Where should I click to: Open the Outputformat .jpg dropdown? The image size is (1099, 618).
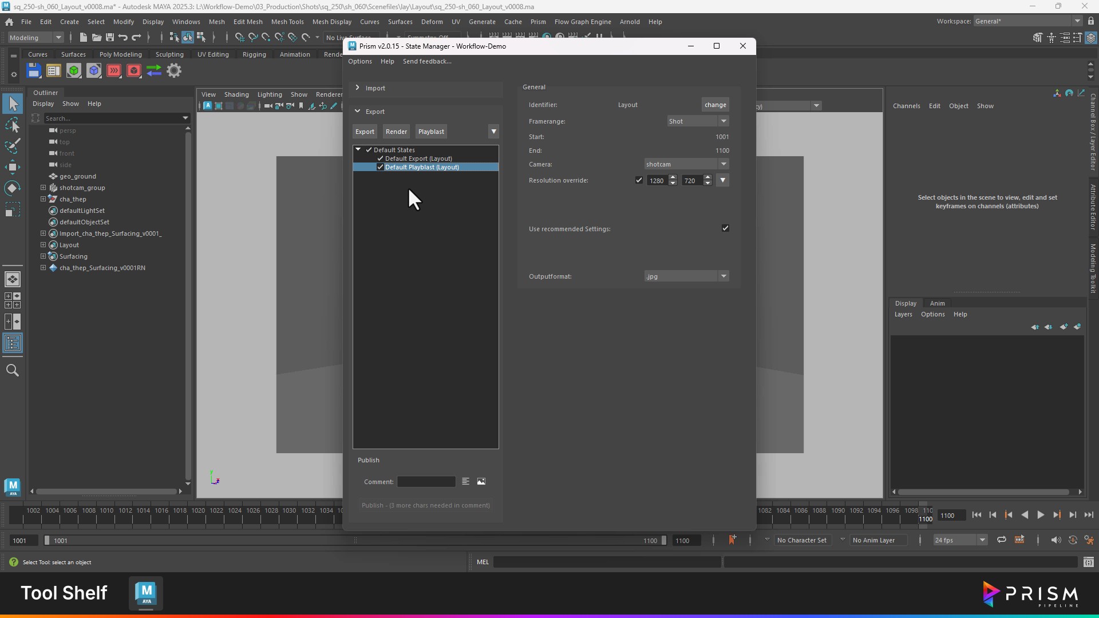[x=686, y=276]
